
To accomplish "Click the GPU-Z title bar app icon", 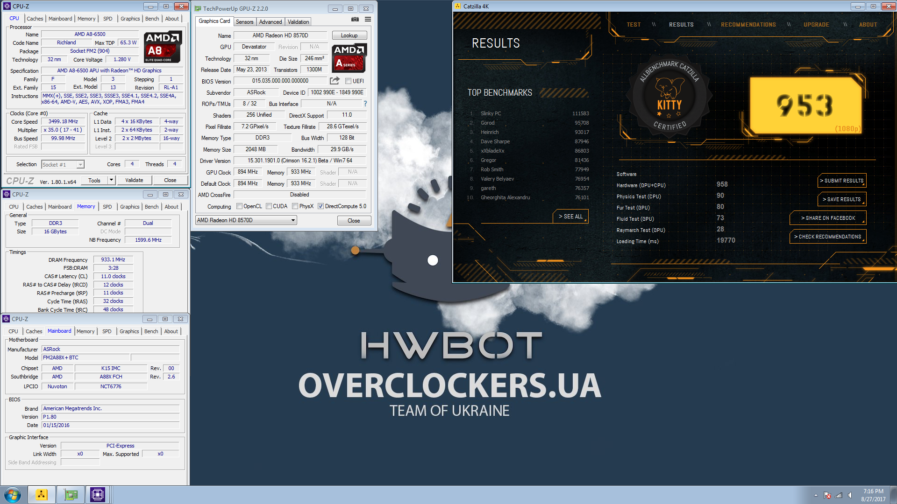I will click(198, 8).
